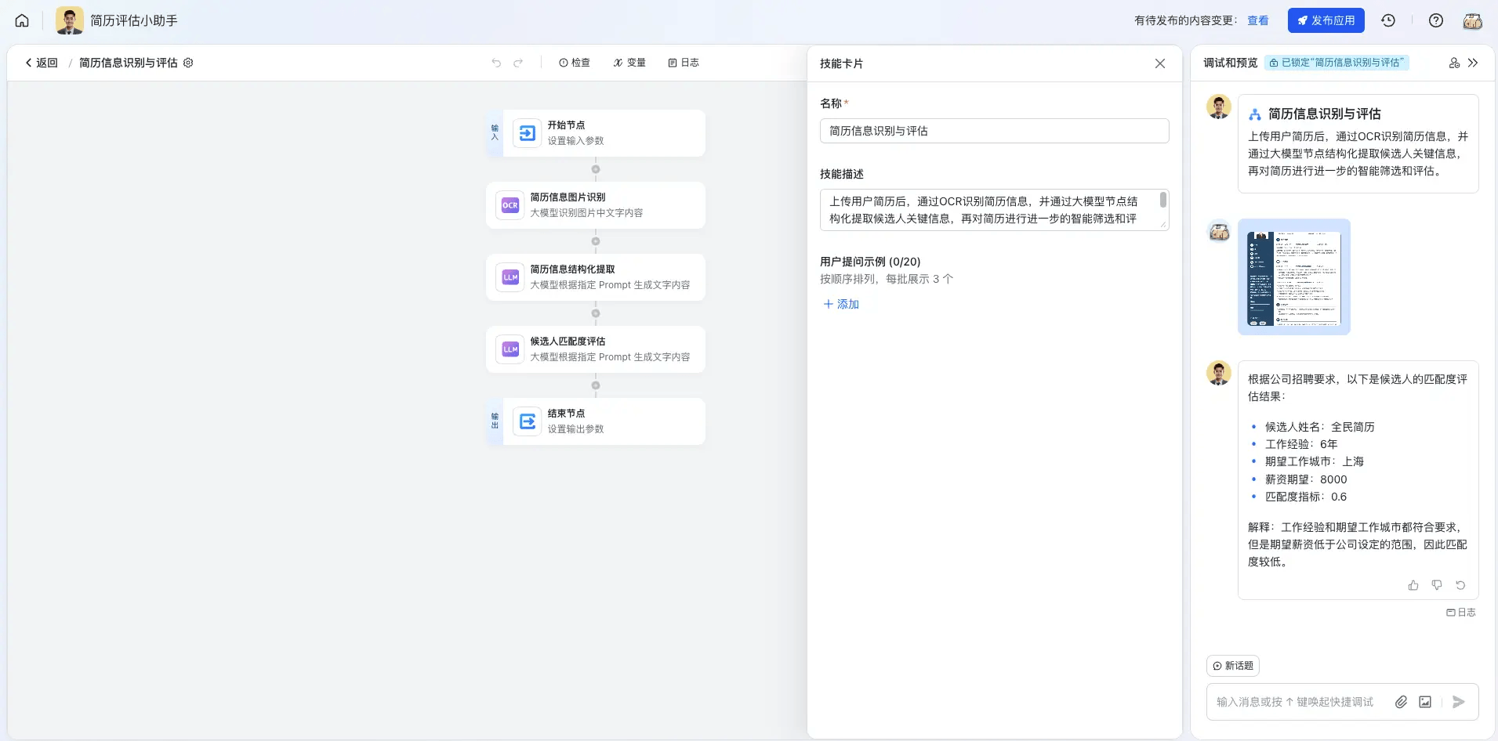1498x741 pixels.
Task: Attach a file with the paperclip icon
Action: pos(1401,702)
